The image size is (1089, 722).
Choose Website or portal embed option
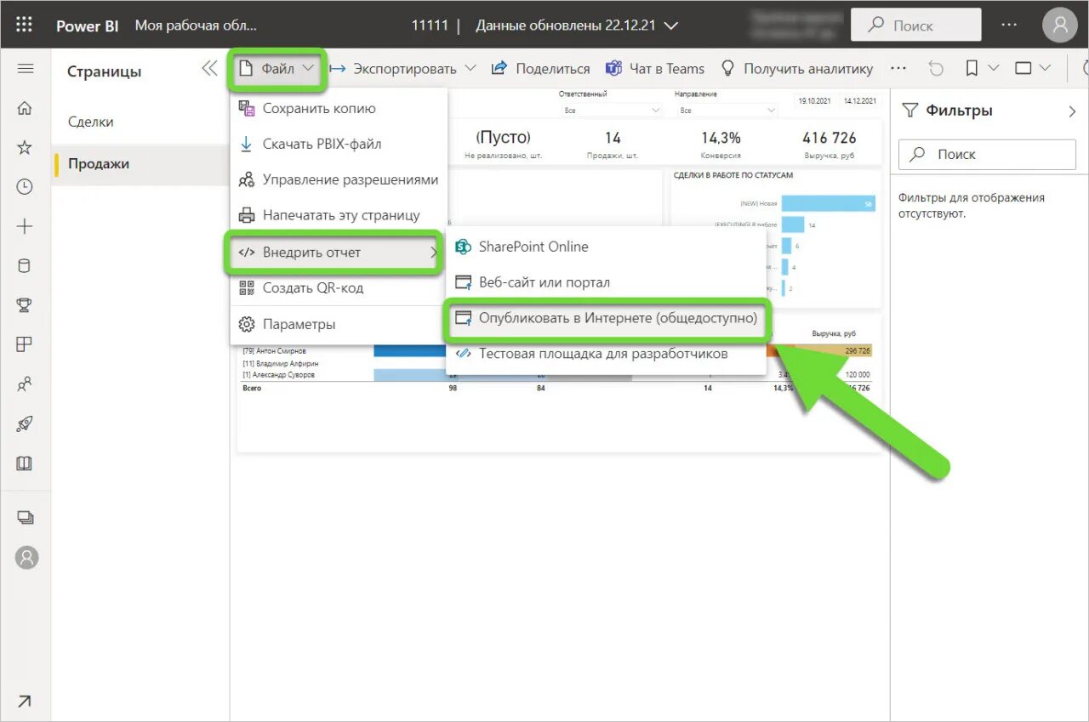pyautogui.click(x=606, y=282)
